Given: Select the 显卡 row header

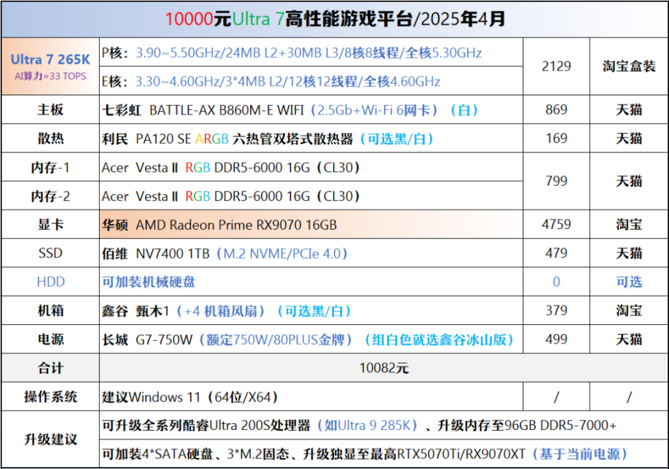Looking at the screenshot, I should (x=50, y=224).
